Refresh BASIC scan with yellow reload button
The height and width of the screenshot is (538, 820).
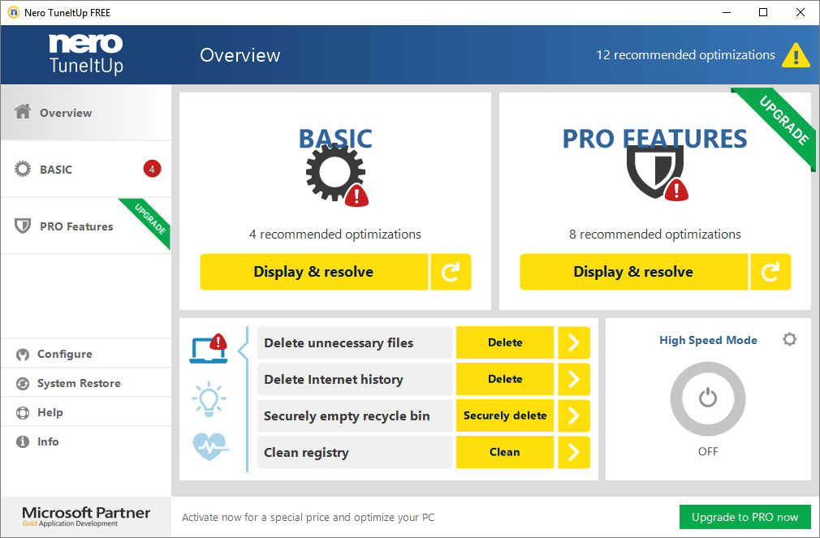[x=451, y=272]
